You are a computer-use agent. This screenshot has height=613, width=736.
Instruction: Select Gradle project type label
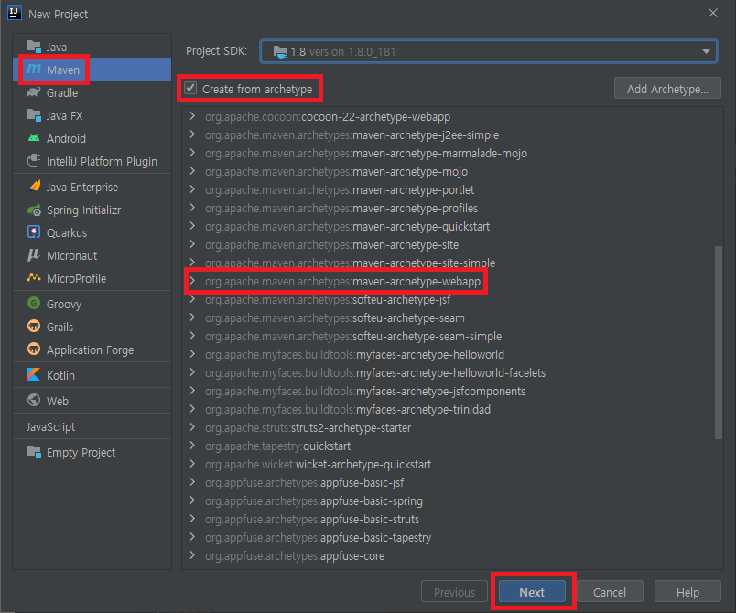click(x=62, y=92)
